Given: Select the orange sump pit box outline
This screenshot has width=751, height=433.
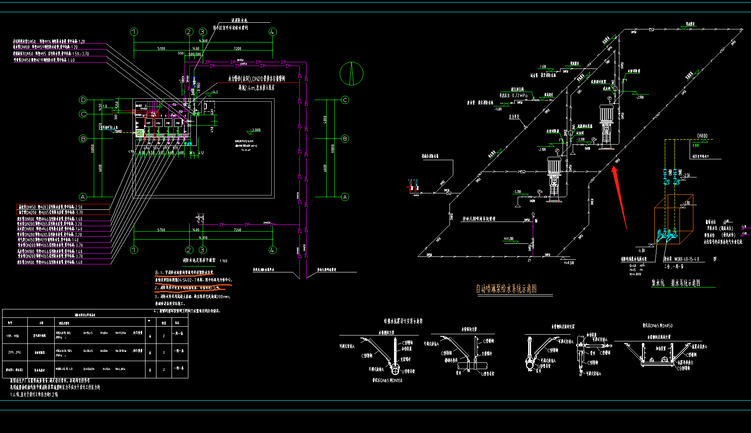Looking at the screenshot, I should (x=674, y=219).
